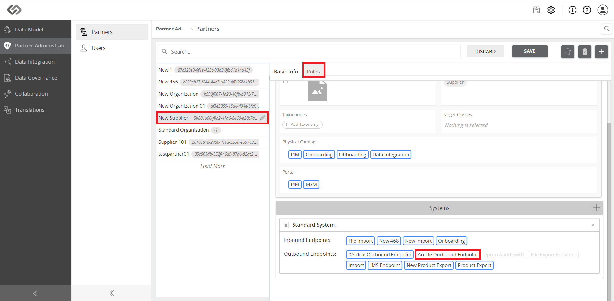Click Load More link

[x=213, y=166]
